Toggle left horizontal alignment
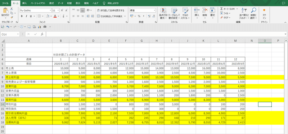 click(74, 16)
